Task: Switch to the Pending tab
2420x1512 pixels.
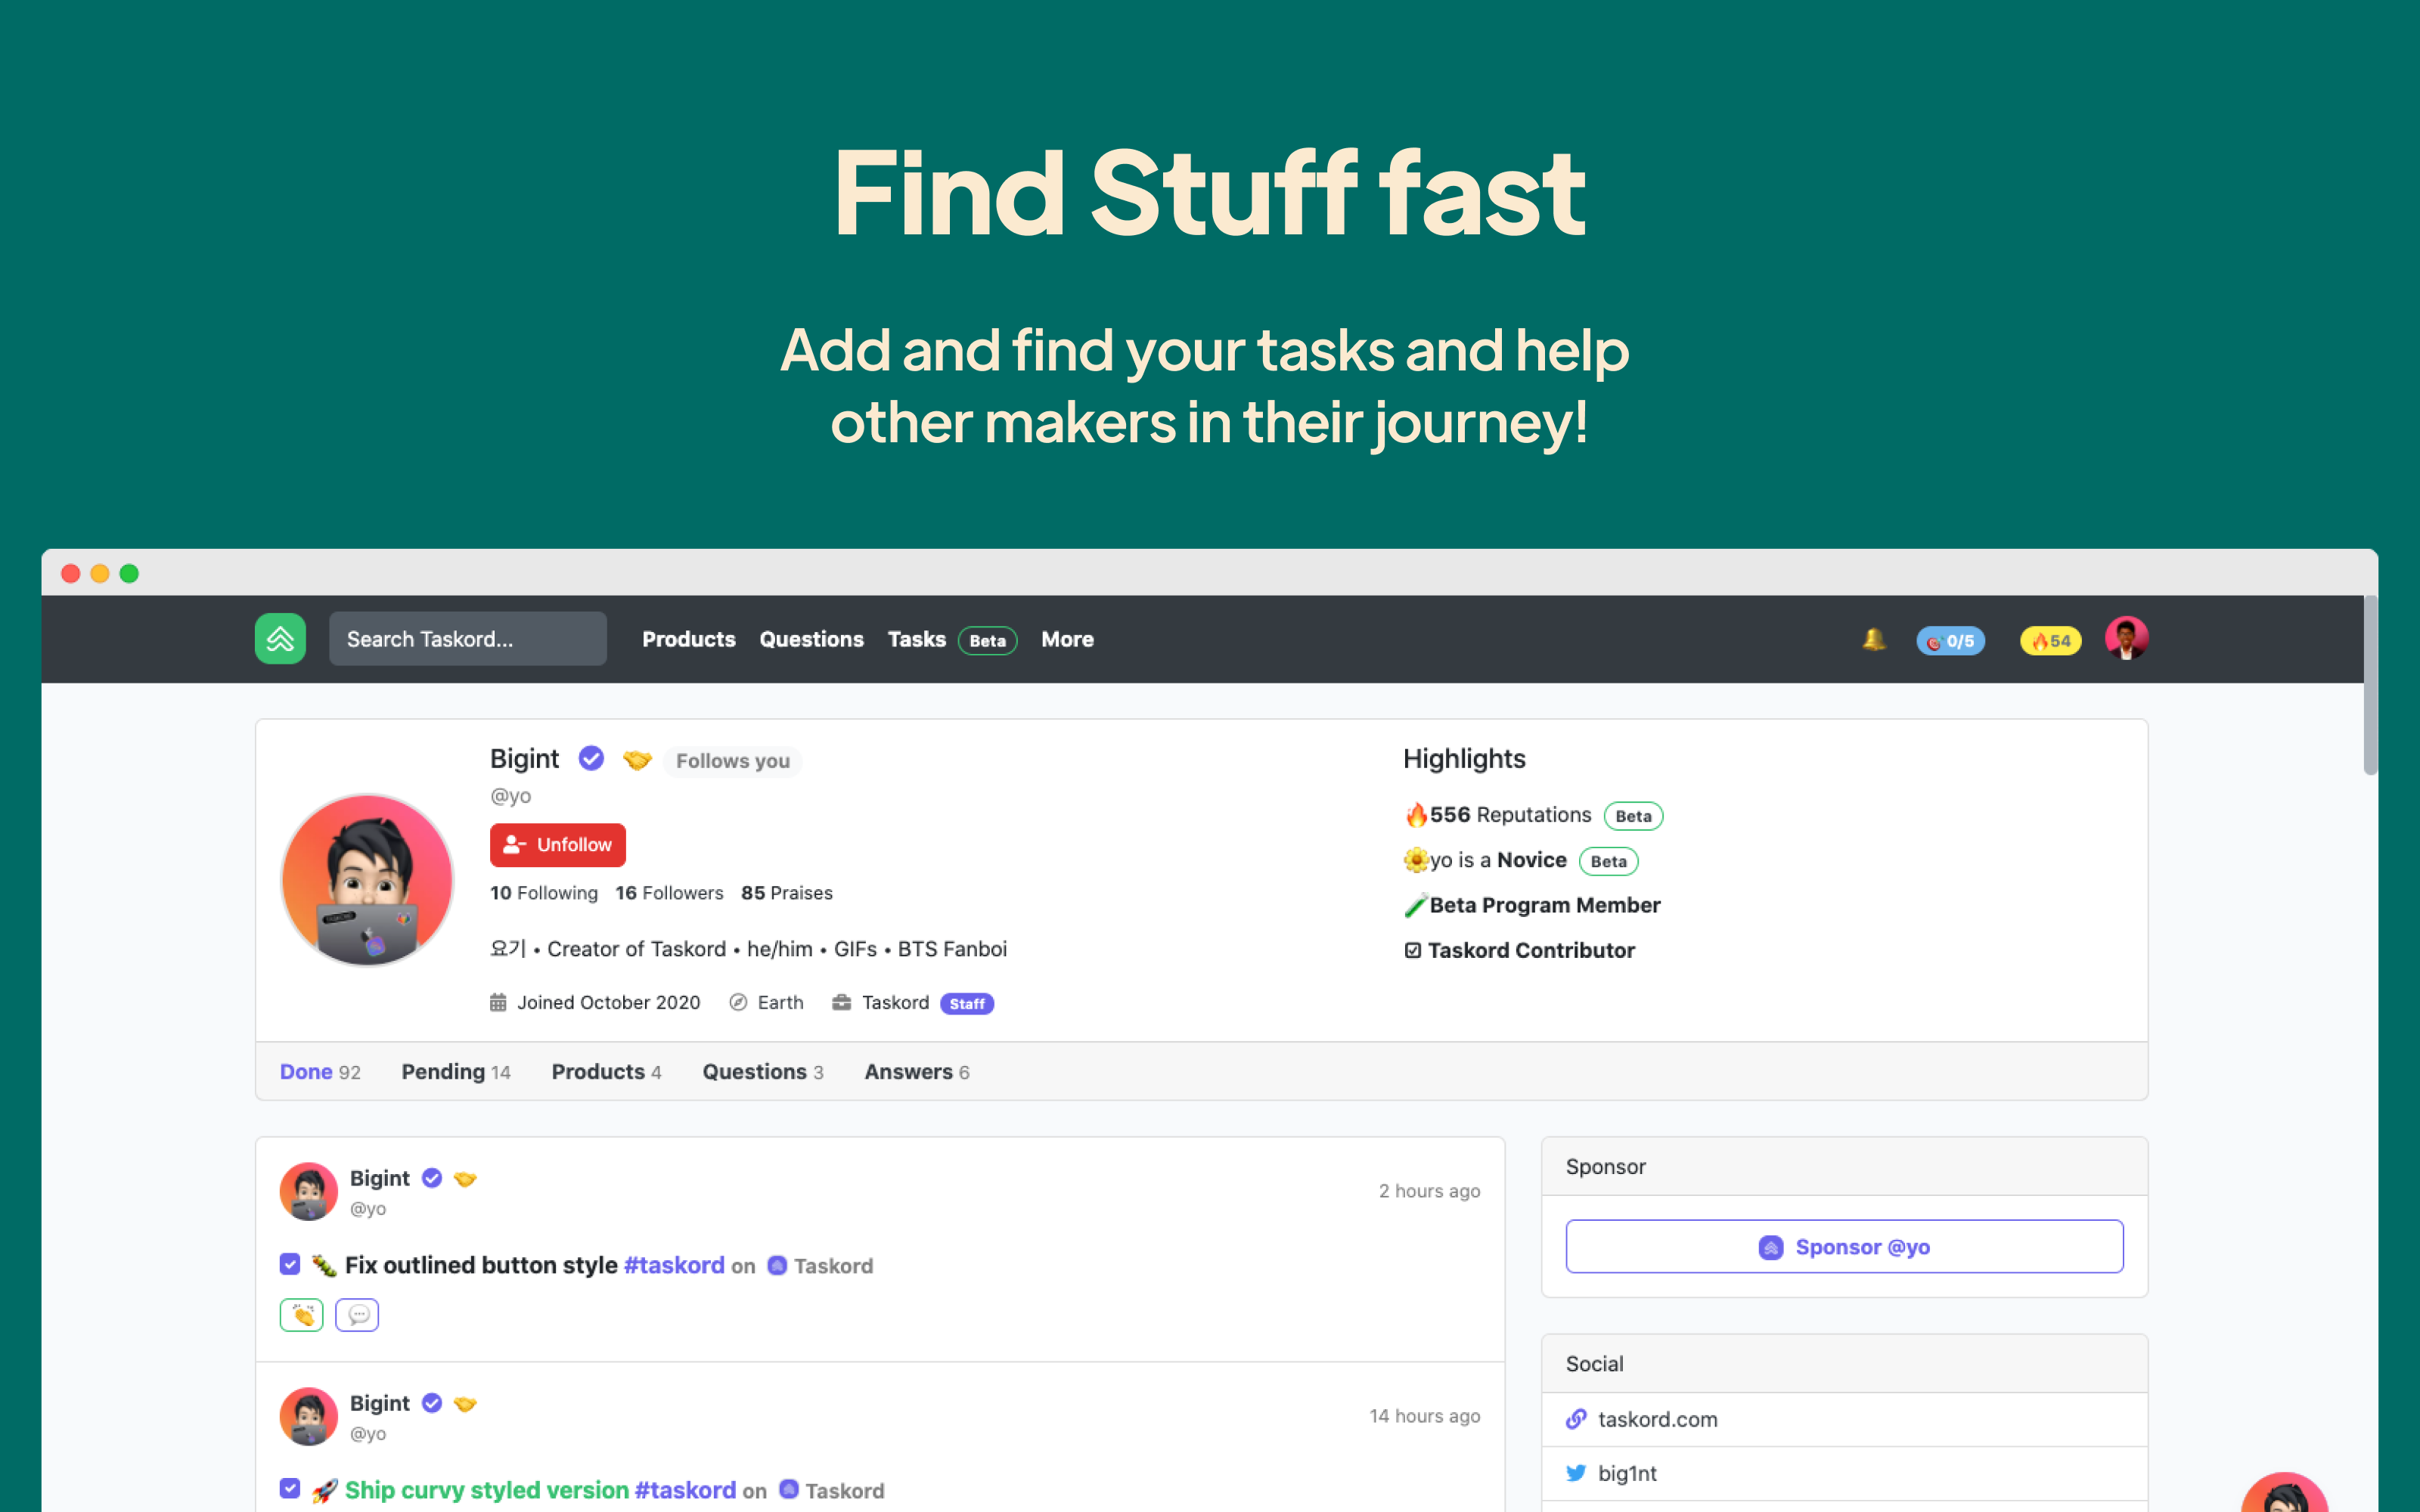Action: click(455, 1072)
